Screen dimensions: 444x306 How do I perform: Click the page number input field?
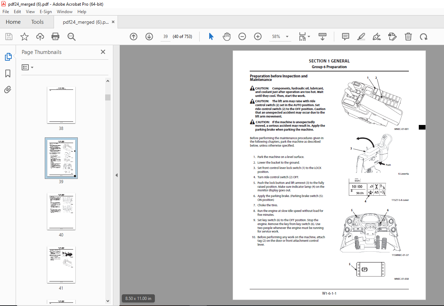[x=166, y=37]
